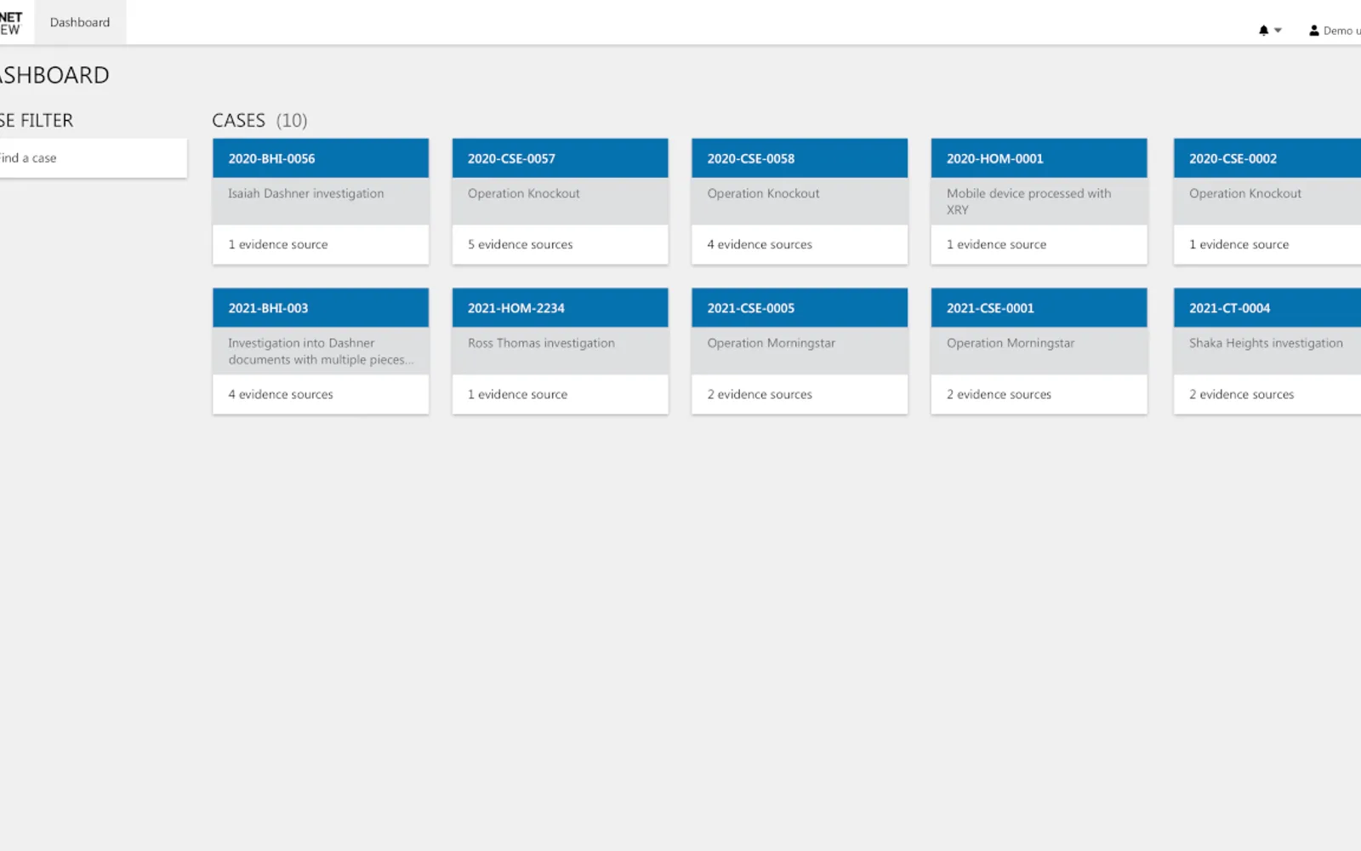The height and width of the screenshot is (851, 1361).
Task: Click Operation Knockout under 2020-CSE-0002
Action: (1245, 193)
